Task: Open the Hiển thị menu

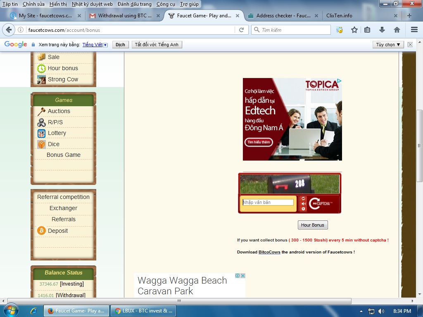Action: click(x=58, y=4)
